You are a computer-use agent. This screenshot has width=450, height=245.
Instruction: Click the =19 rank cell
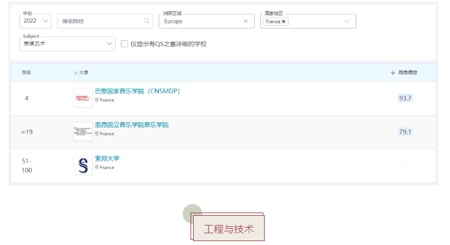pos(27,132)
